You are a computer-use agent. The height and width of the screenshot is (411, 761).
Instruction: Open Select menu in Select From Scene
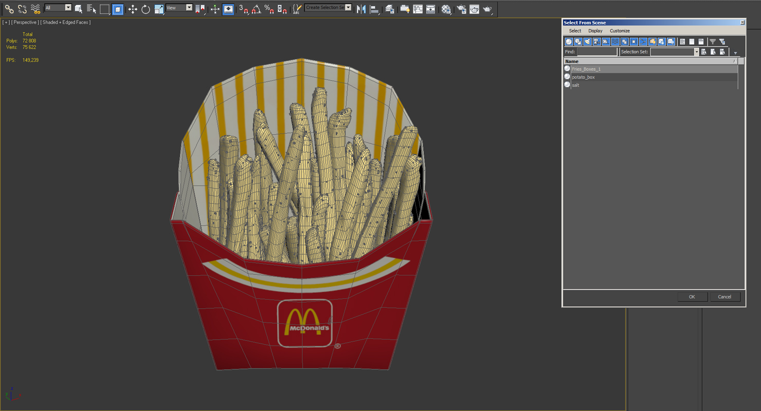point(575,31)
